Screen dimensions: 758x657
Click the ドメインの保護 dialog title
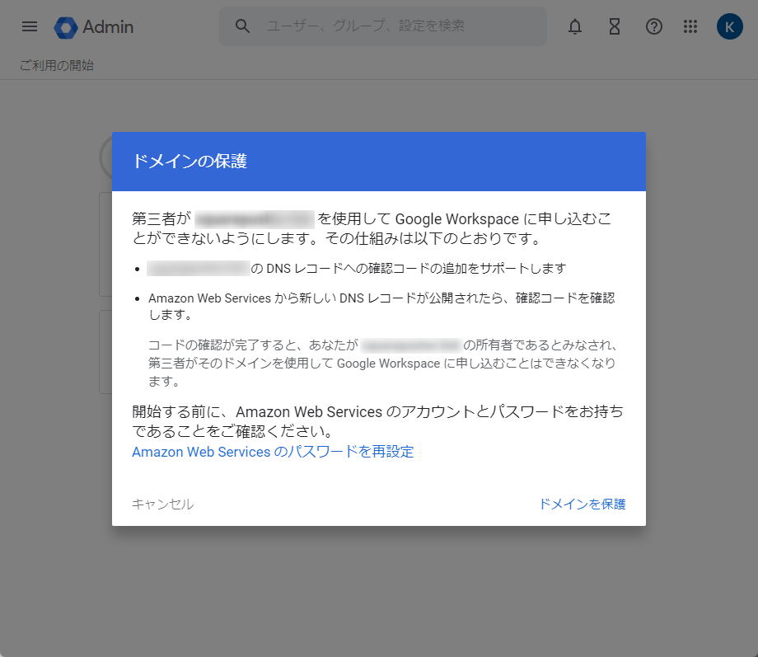(190, 161)
